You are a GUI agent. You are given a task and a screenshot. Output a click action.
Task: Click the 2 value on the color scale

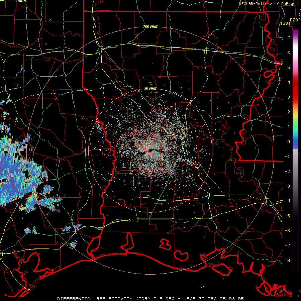coord(289,112)
